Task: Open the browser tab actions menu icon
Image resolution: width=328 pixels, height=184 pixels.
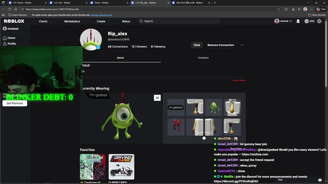Action: pyautogui.click(x=3, y=3)
